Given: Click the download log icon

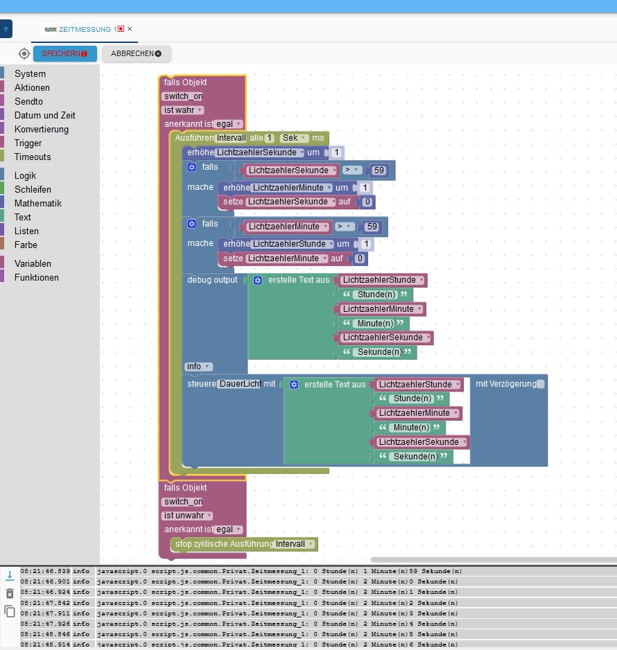Looking at the screenshot, I should tap(10, 575).
